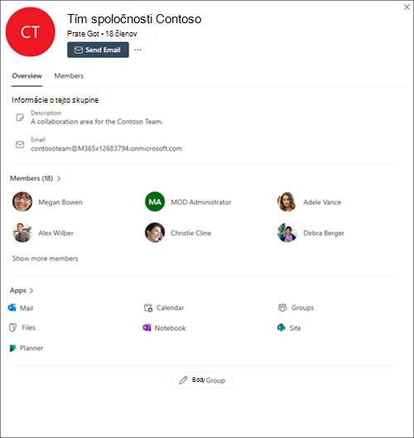Open the Mail app icon
Viewport: 414px width, 438px height.
pos(12,308)
